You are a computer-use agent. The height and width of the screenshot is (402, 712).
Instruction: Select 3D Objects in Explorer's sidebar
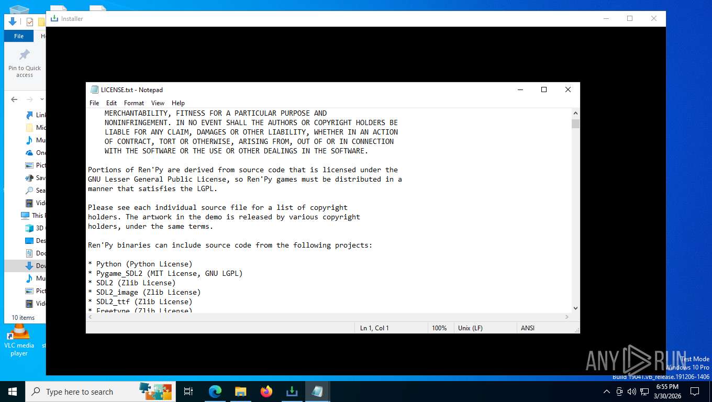(x=35, y=228)
